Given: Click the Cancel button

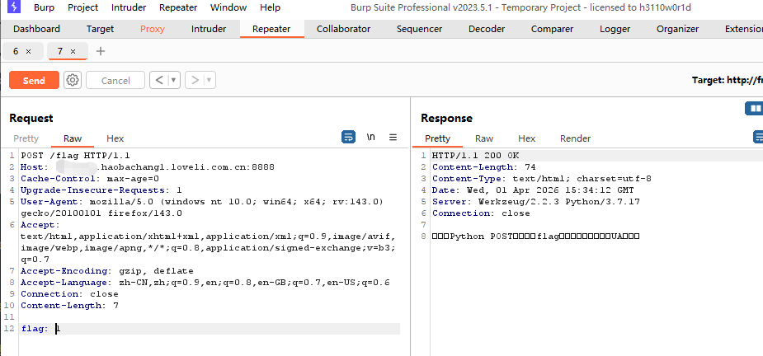Looking at the screenshot, I should 115,80.
